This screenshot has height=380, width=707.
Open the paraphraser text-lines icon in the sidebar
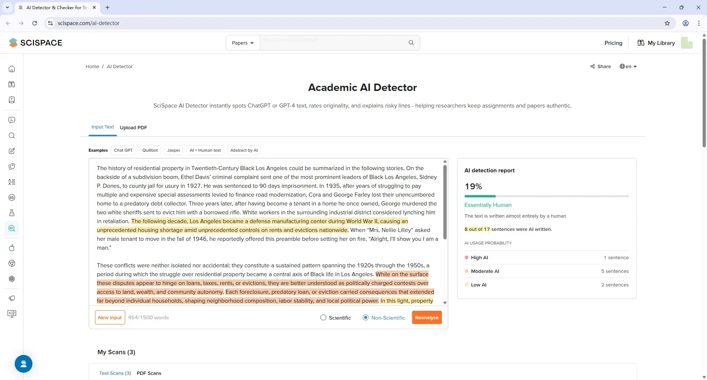pyautogui.click(x=12, y=182)
